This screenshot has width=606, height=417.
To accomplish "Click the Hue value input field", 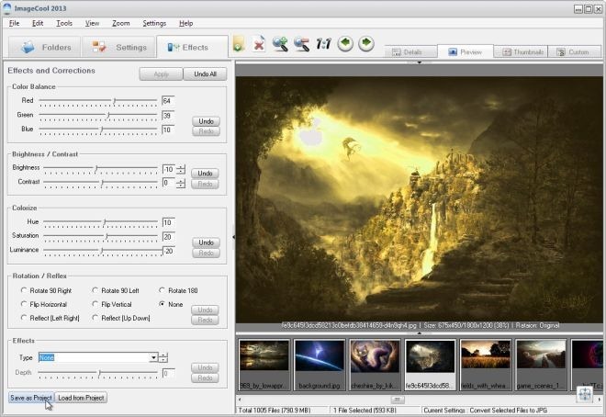I will click(x=169, y=222).
